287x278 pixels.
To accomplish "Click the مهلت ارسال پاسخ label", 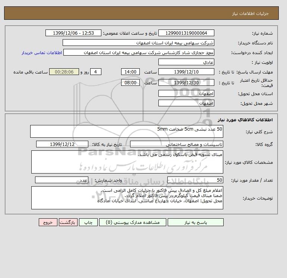I will tap(255, 72).
